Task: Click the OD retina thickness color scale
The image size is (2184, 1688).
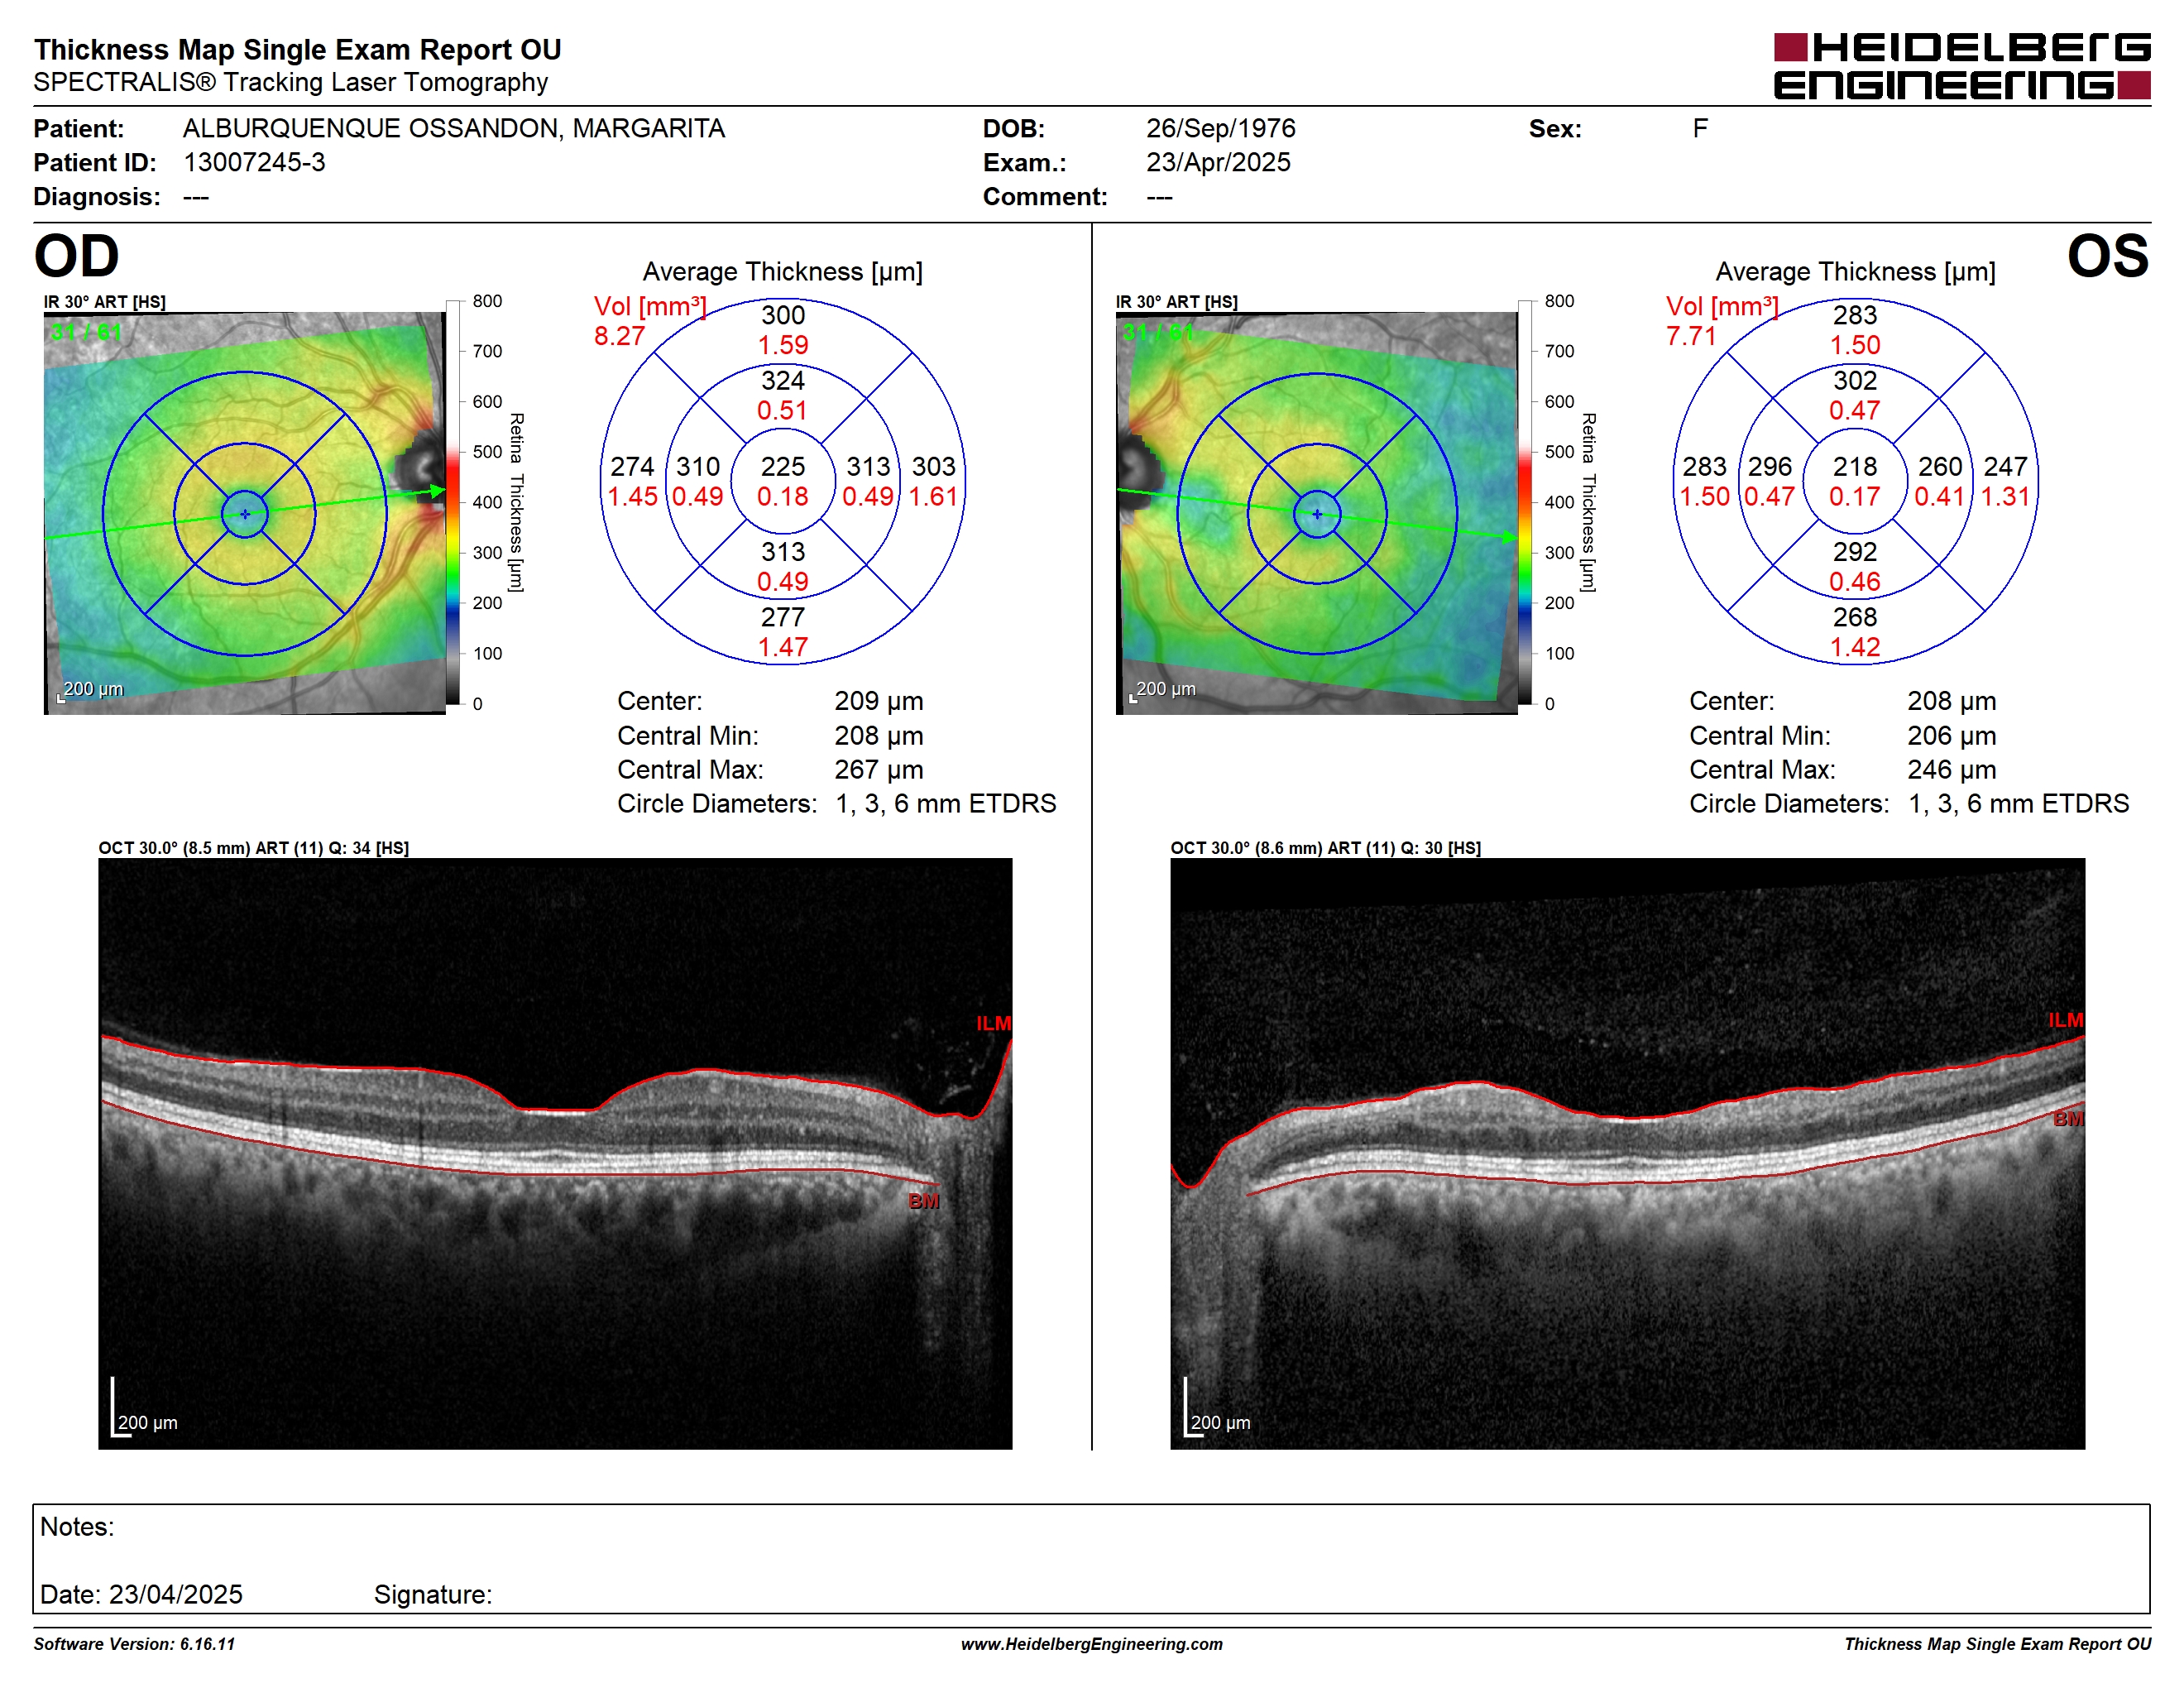Action: (x=453, y=502)
